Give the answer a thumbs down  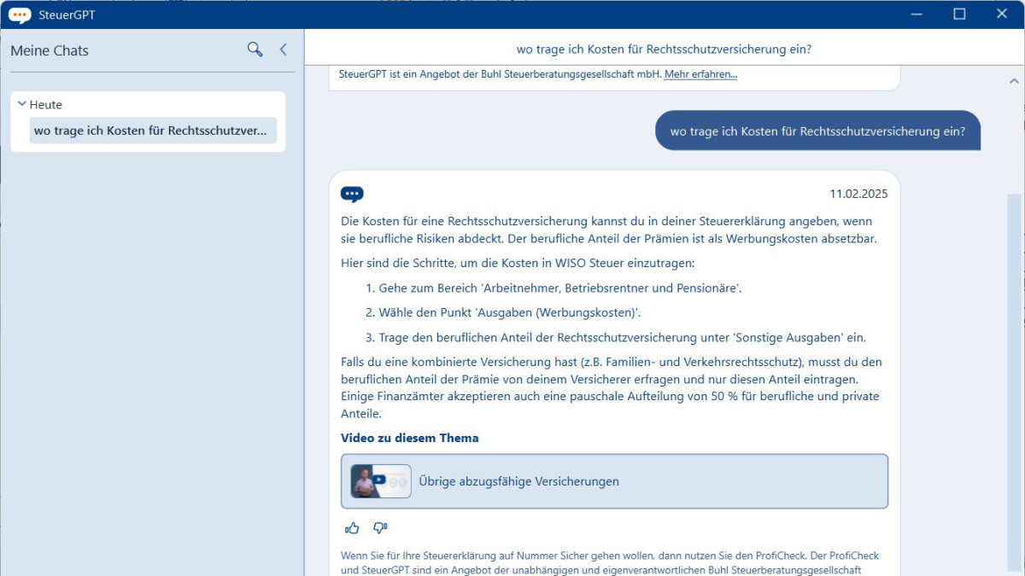(379, 527)
